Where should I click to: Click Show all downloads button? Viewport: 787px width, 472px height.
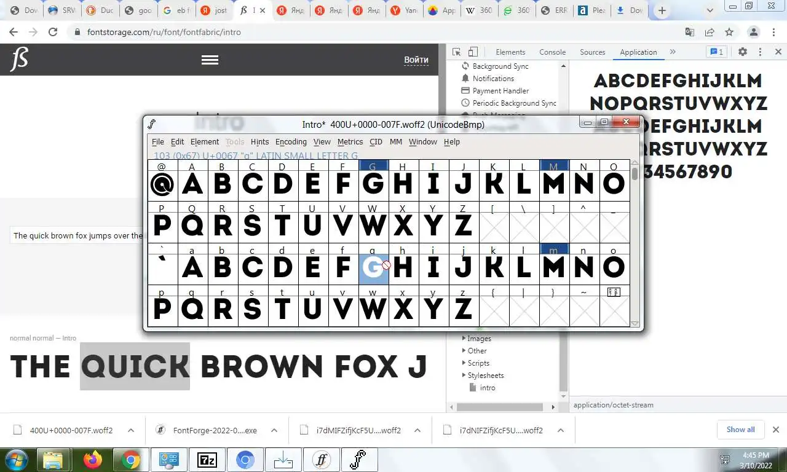click(740, 430)
